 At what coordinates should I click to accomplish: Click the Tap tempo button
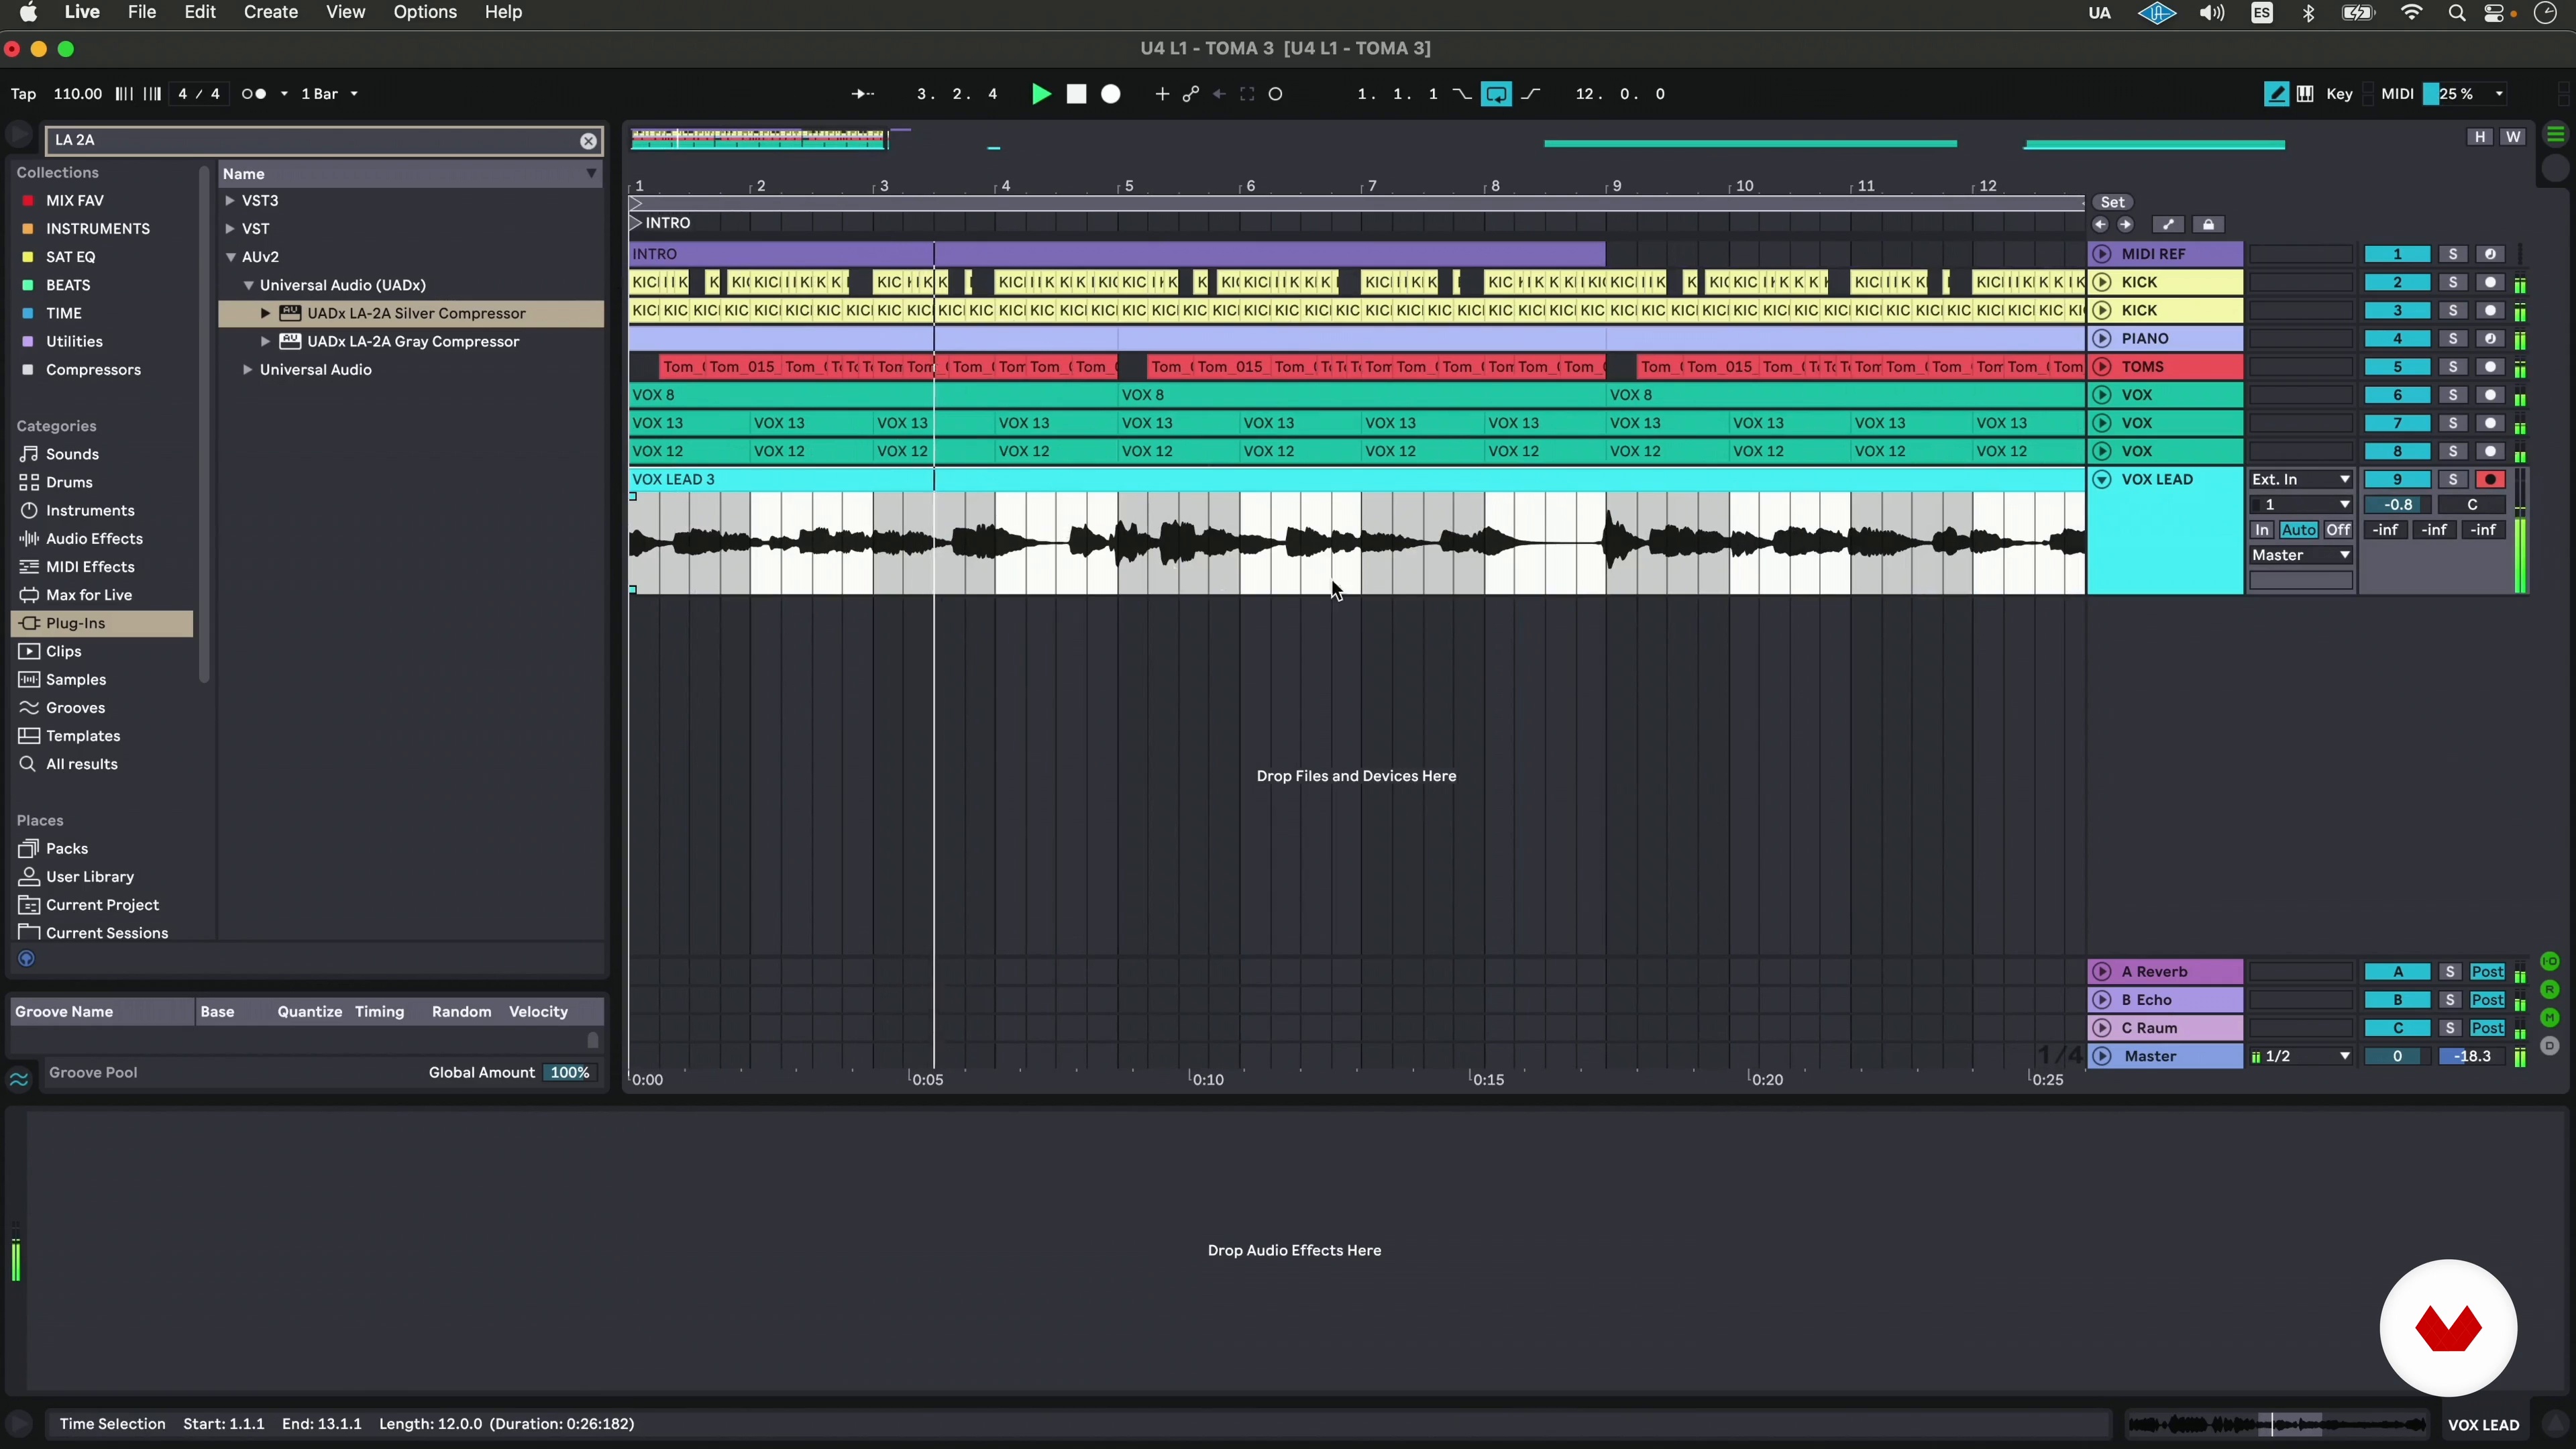click(x=23, y=94)
